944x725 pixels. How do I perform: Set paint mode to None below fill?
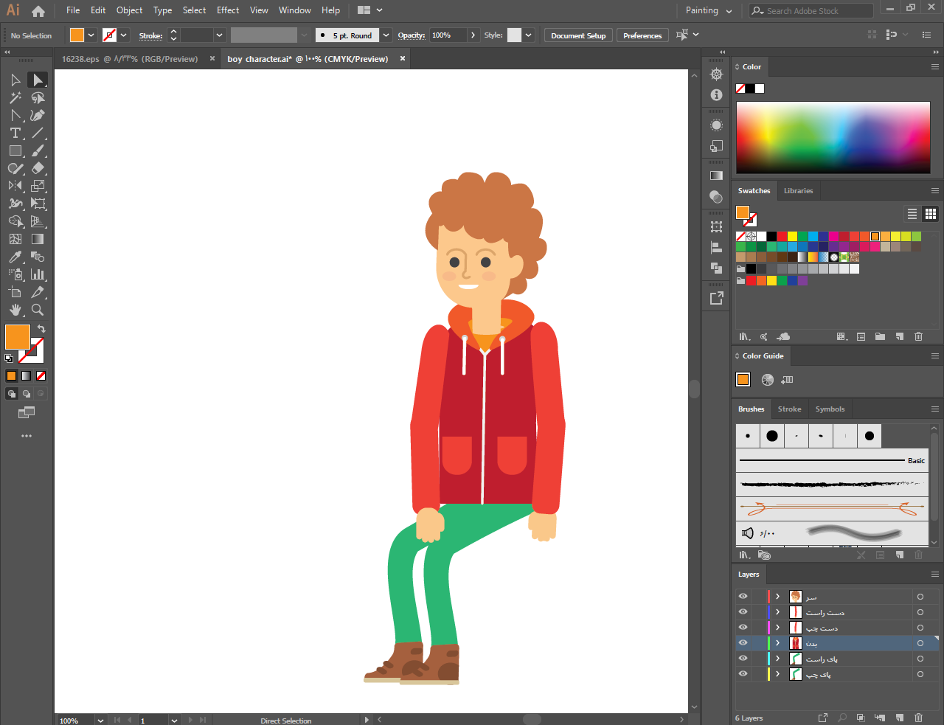41,375
